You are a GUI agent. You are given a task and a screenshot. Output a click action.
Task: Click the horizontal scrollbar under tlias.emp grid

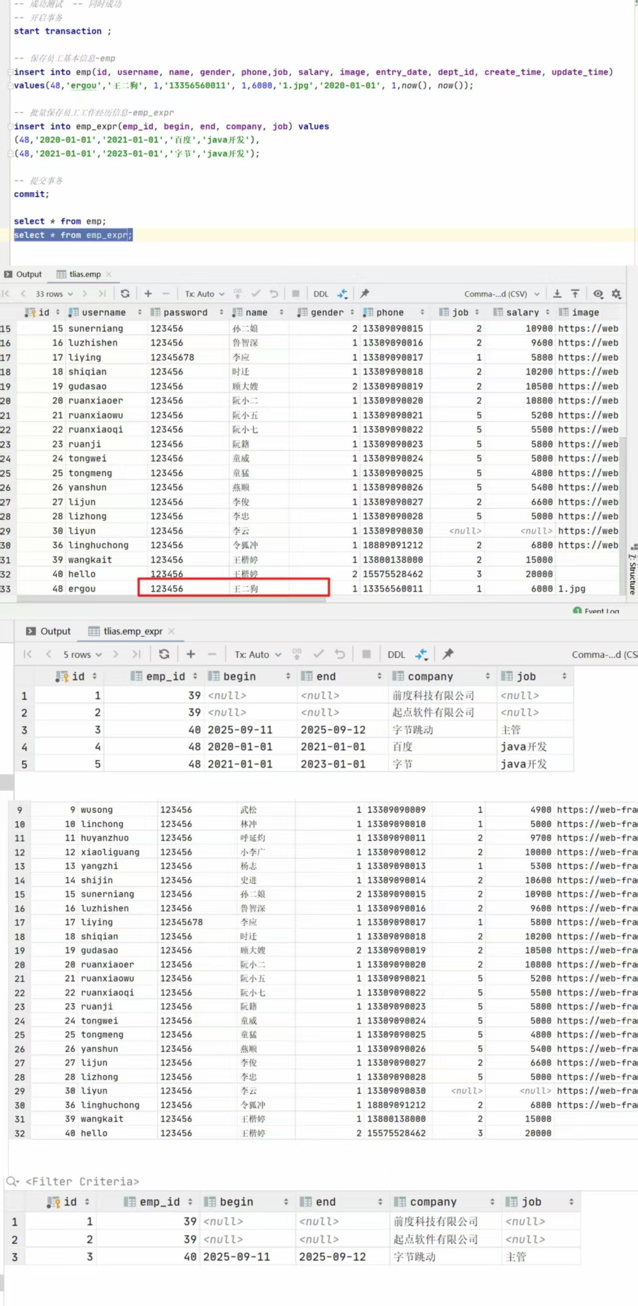coord(171,599)
